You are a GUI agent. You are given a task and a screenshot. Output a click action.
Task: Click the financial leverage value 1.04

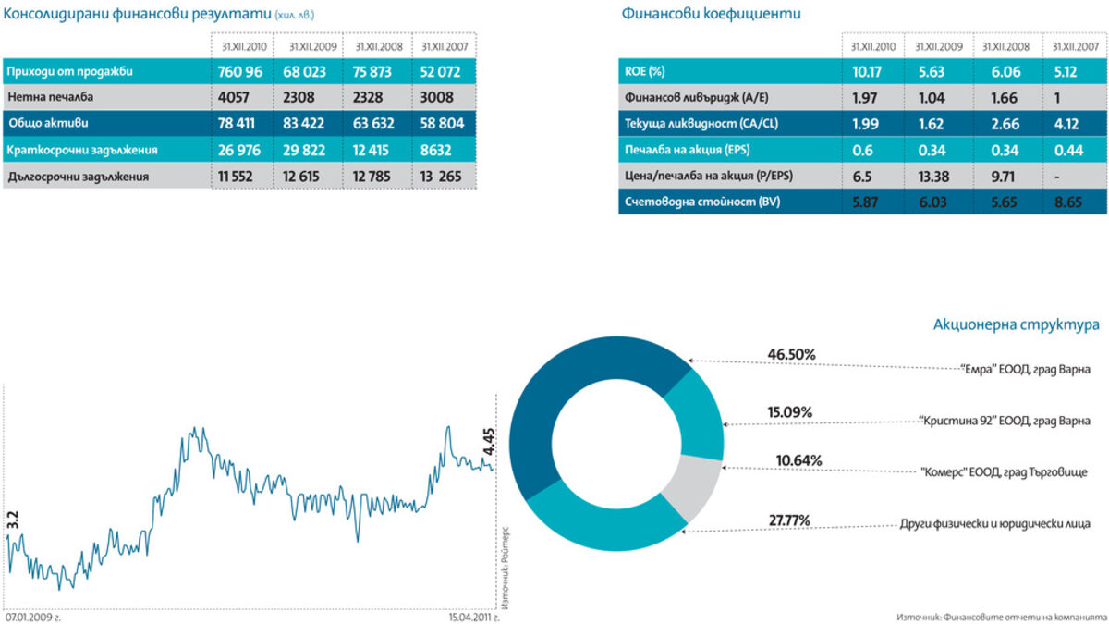[930, 97]
